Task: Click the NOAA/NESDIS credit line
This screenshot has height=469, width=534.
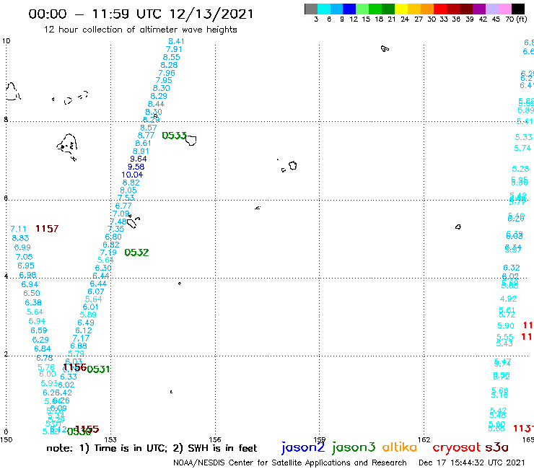Action: 290,463
